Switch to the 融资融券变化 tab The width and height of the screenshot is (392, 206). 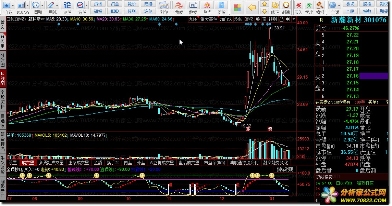click(276, 163)
